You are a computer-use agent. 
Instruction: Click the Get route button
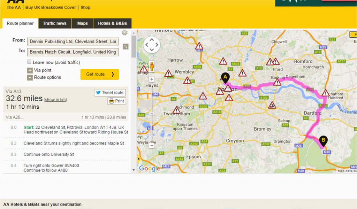(100, 74)
